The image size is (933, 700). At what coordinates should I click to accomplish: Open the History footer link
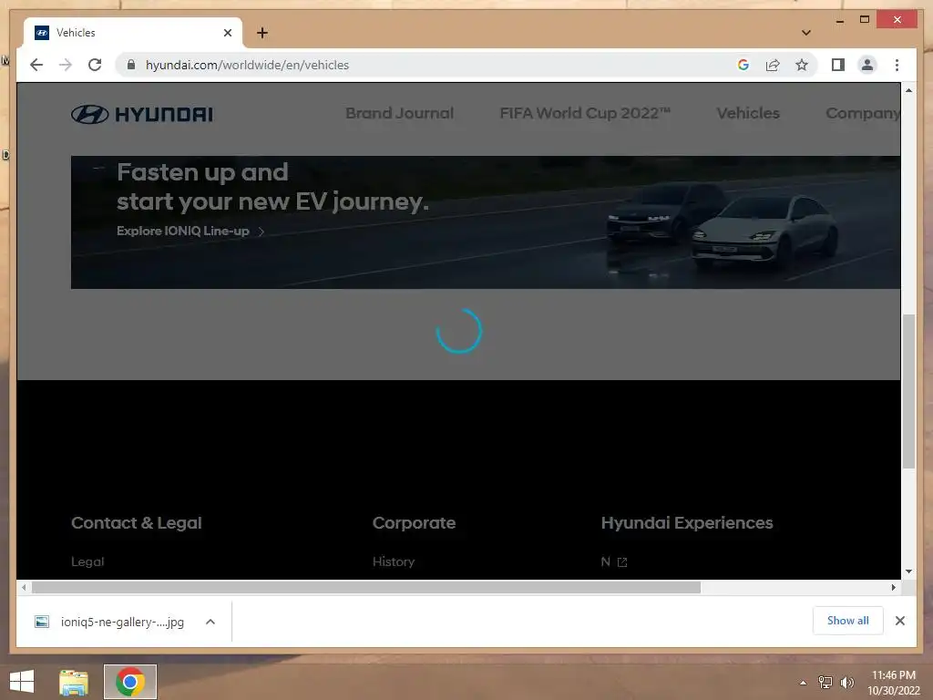394,561
